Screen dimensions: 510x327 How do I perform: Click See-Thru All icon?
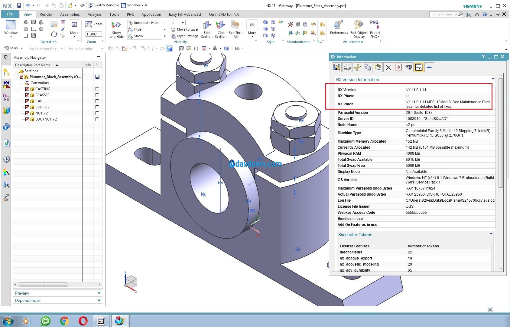click(x=235, y=25)
